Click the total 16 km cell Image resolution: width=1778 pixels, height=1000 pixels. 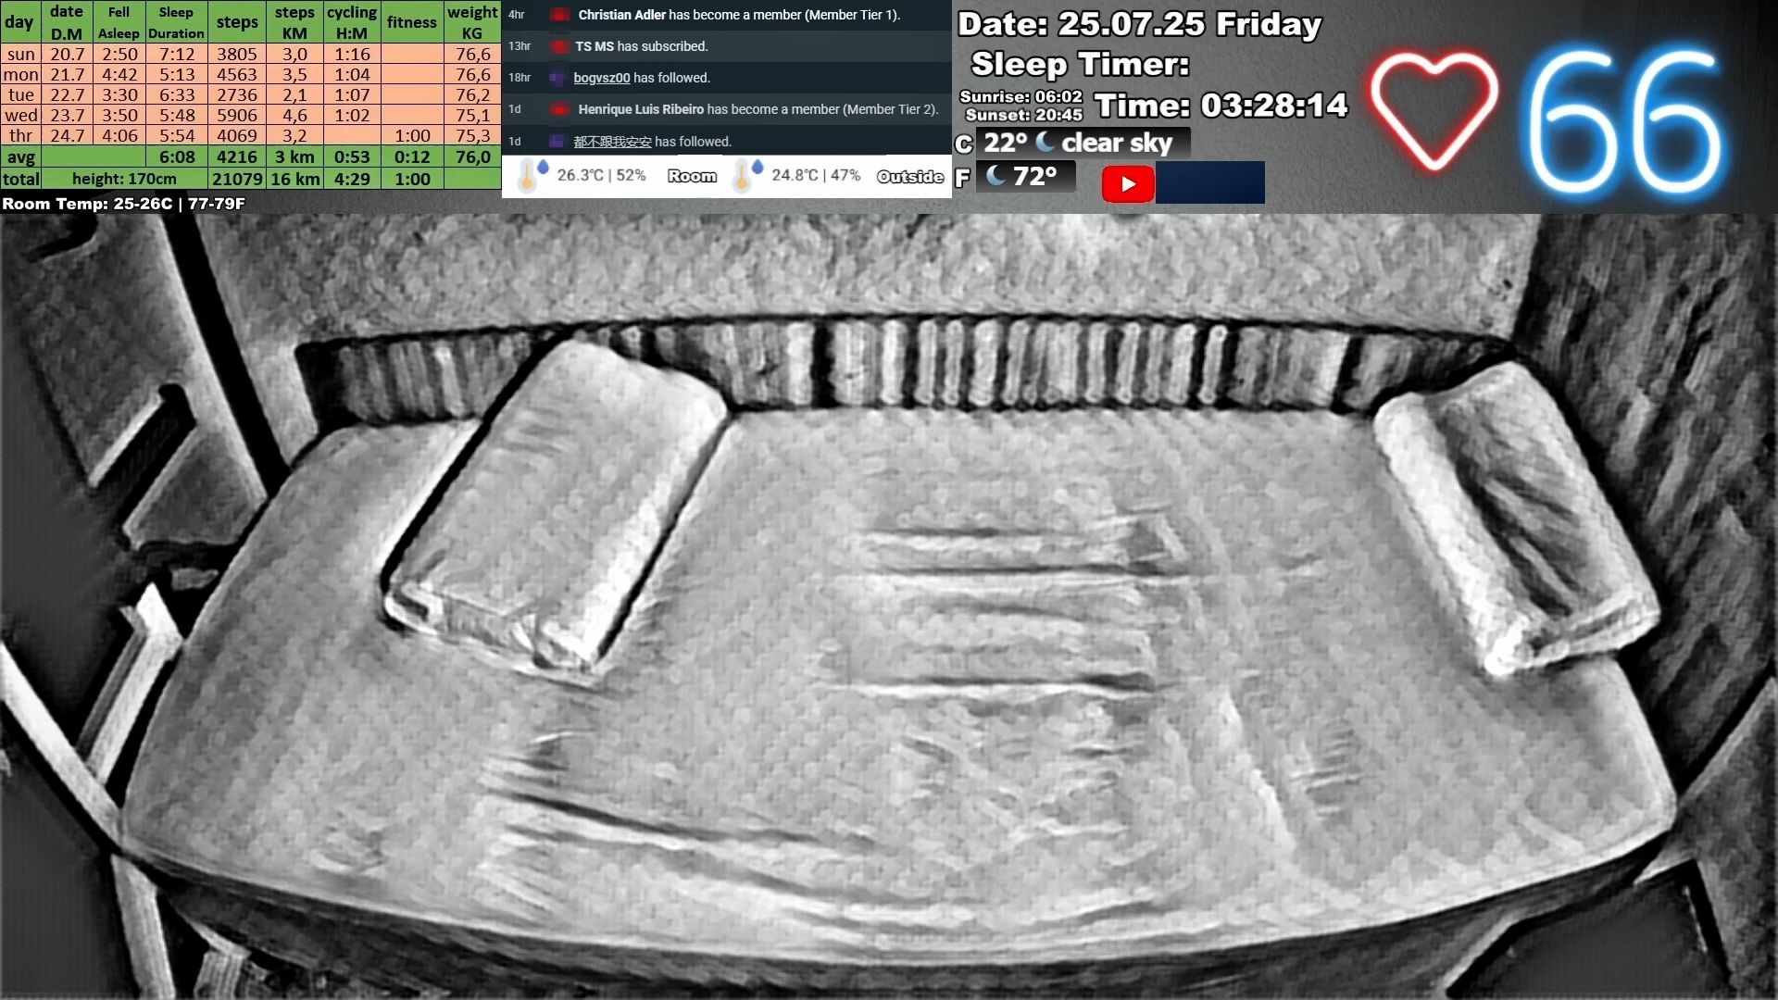pos(294,179)
